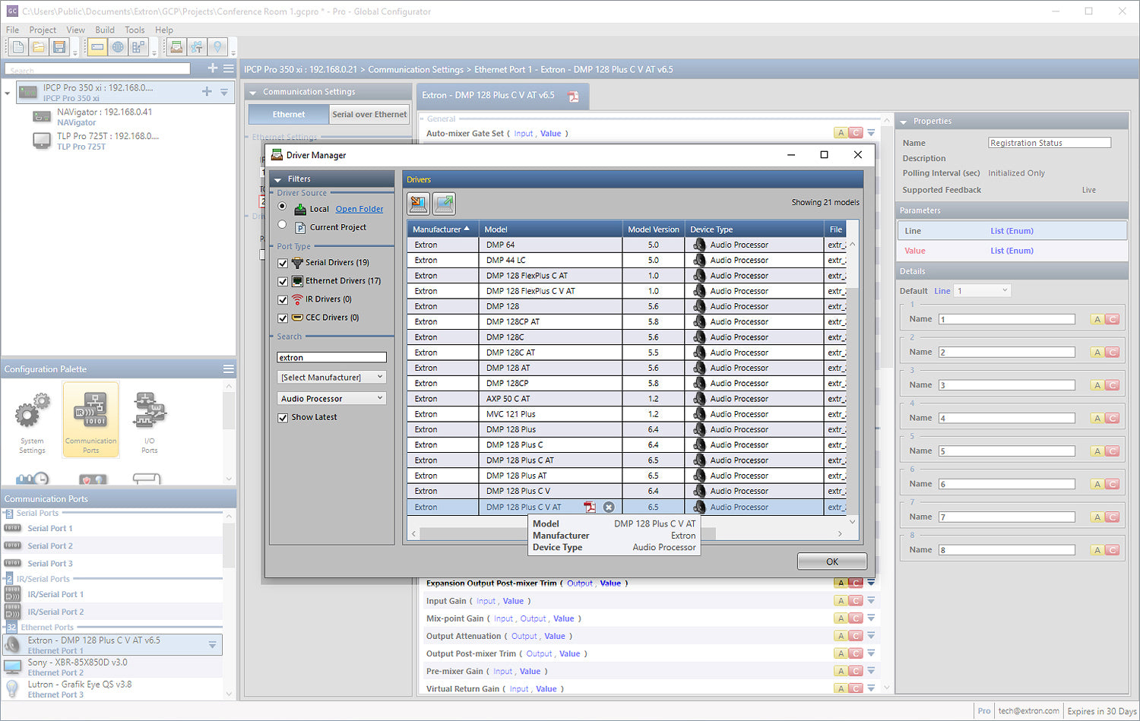Click the Open Folder link

tap(359, 209)
